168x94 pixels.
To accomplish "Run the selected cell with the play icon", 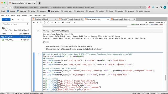I will pos(52,22).
